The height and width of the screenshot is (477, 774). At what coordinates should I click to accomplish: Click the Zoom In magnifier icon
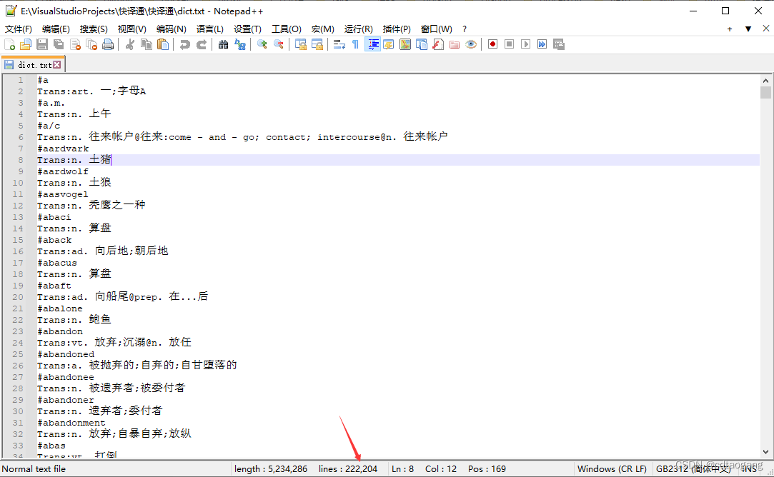point(262,44)
